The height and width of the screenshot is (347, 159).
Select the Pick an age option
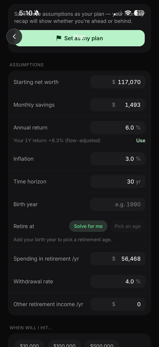click(x=128, y=226)
